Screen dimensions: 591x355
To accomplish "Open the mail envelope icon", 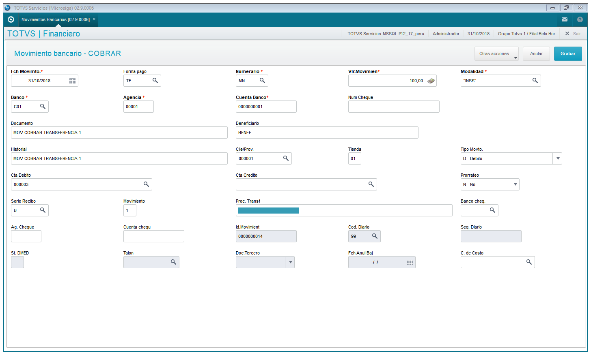I will [565, 19].
